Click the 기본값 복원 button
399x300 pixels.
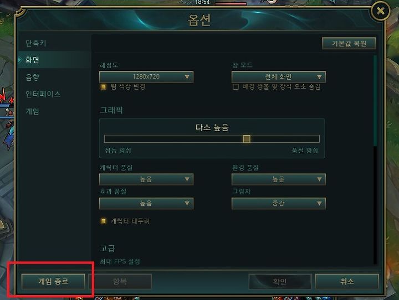(x=349, y=44)
